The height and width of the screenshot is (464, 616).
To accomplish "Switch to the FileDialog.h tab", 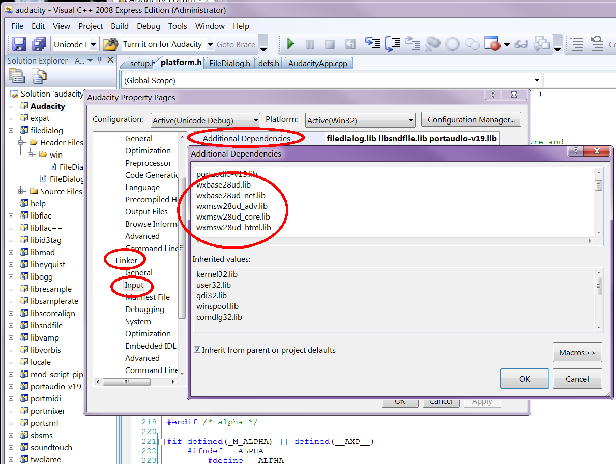I will tap(229, 63).
